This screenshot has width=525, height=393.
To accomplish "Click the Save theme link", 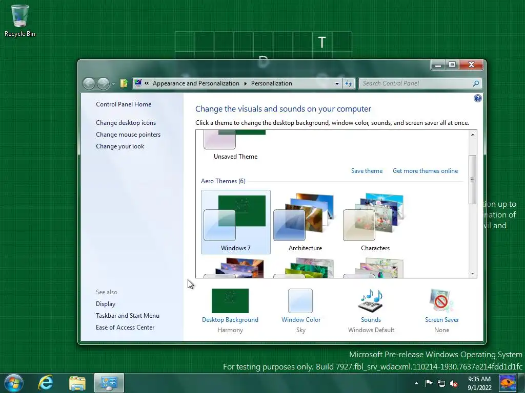I will [367, 171].
